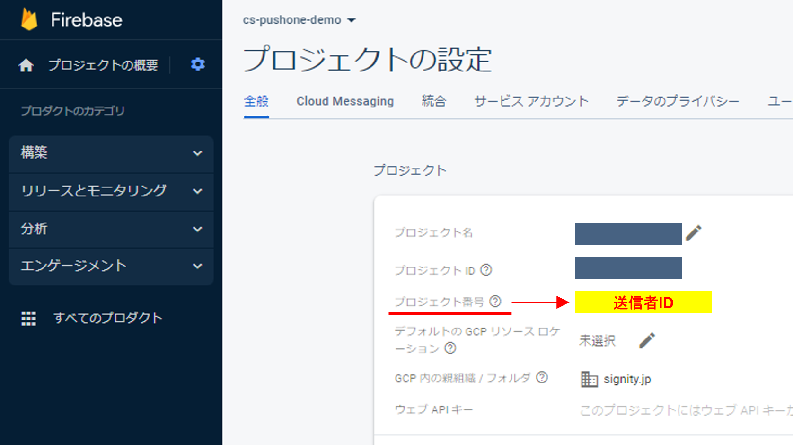
Task: Click the プロジェクトの設定 page title
Action: (x=368, y=60)
